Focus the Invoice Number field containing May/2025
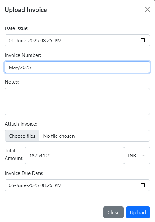 pos(77,67)
